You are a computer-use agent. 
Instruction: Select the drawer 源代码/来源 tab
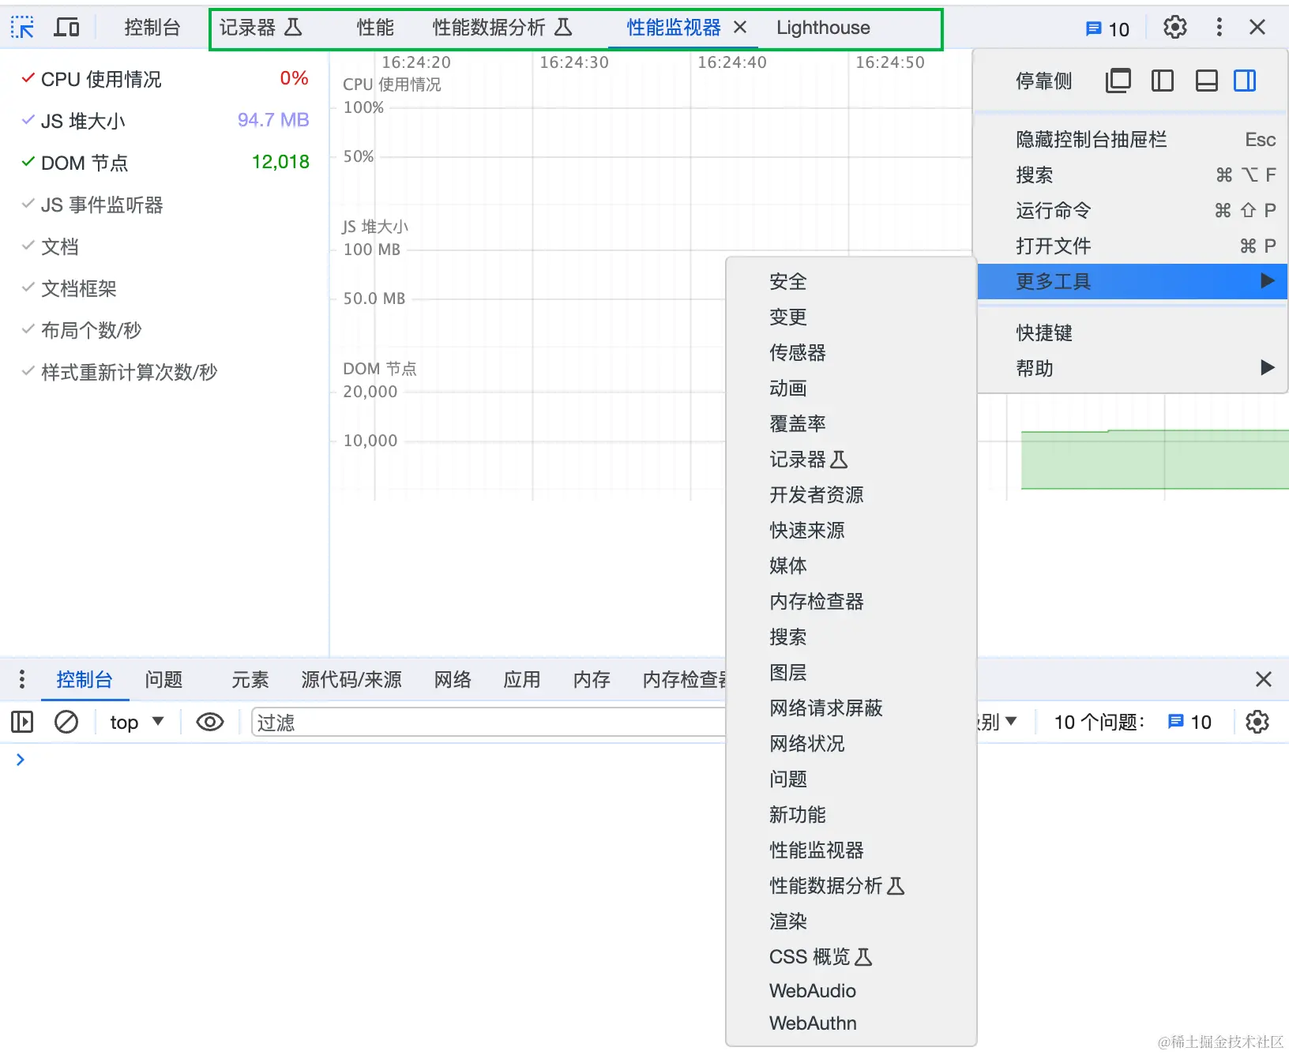click(x=351, y=679)
